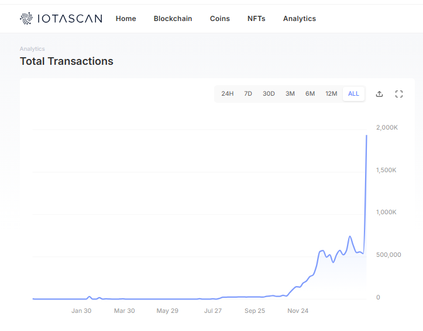Screen dimensions: 423x331
Task: Select the 3M time range
Action: coord(290,93)
